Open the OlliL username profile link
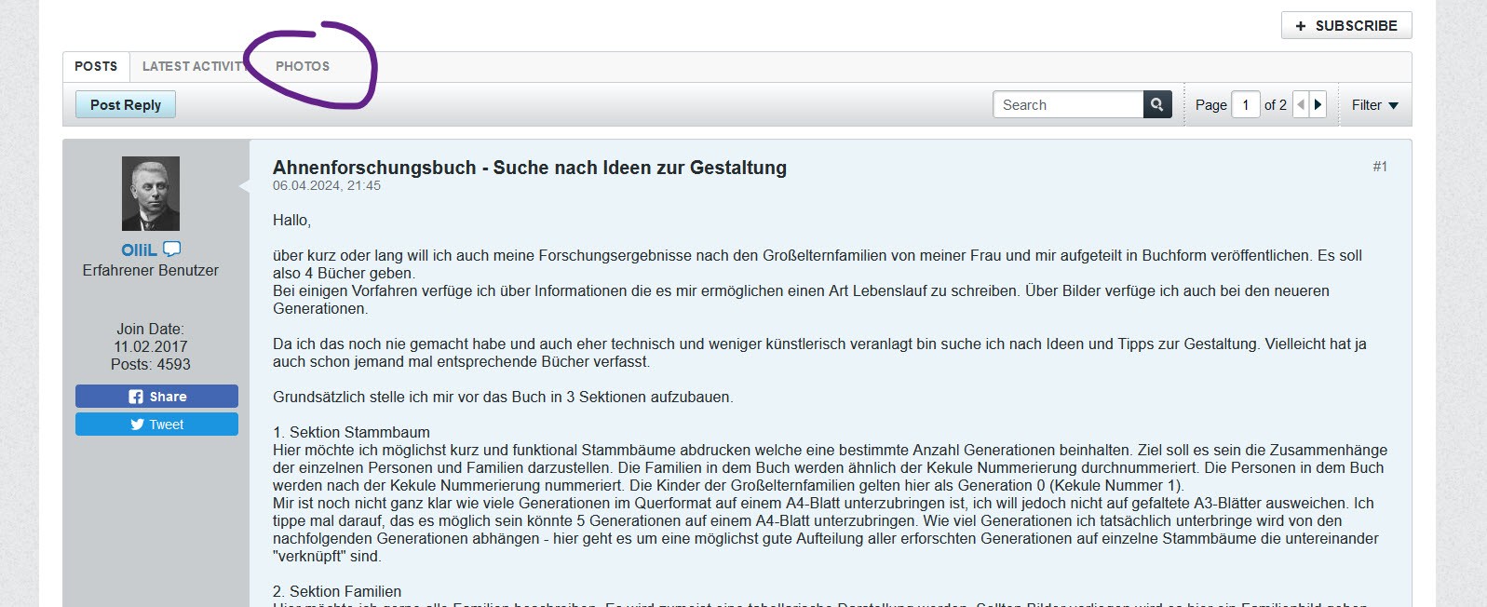This screenshot has width=1487, height=607. click(139, 250)
